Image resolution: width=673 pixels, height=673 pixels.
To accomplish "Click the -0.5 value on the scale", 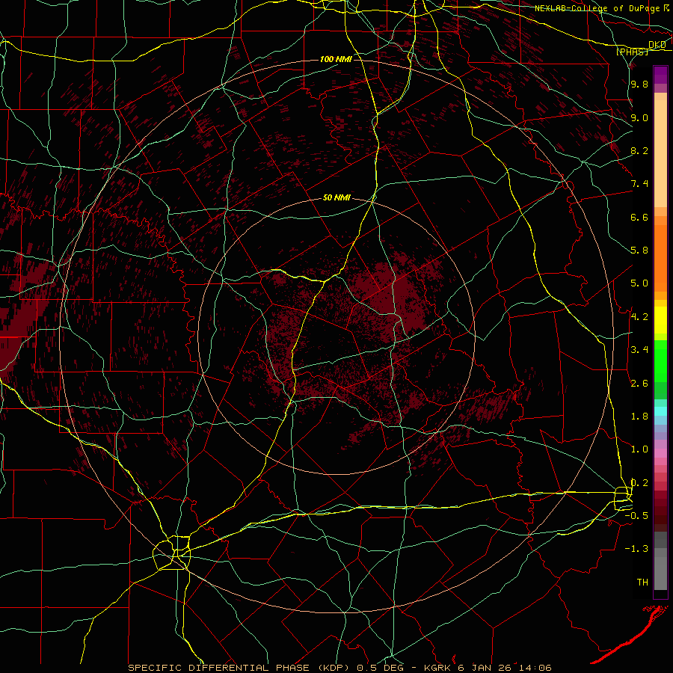I will click(x=636, y=516).
